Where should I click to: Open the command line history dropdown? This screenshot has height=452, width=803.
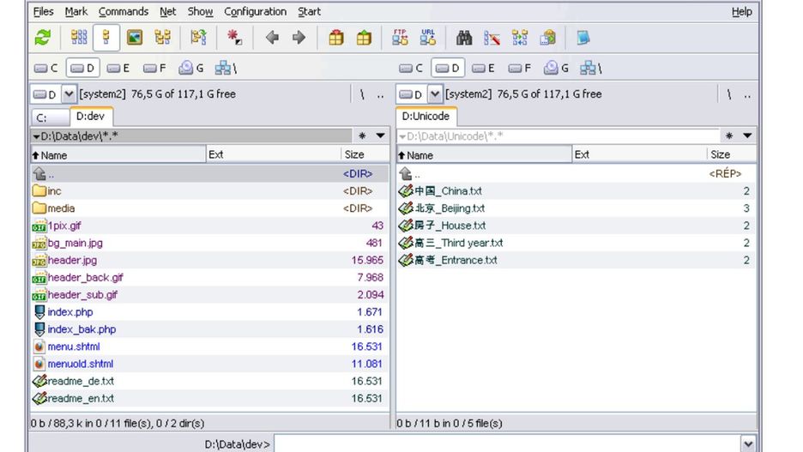[x=748, y=443]
